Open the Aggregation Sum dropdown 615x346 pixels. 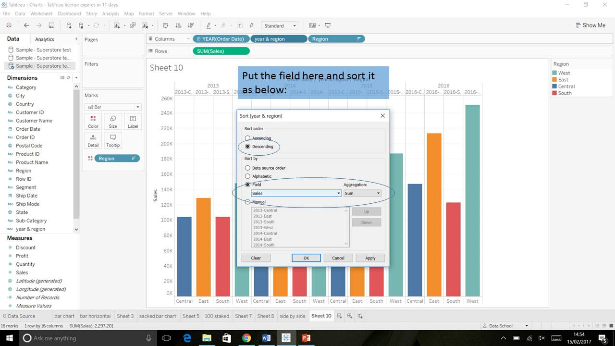coord(362,193)
